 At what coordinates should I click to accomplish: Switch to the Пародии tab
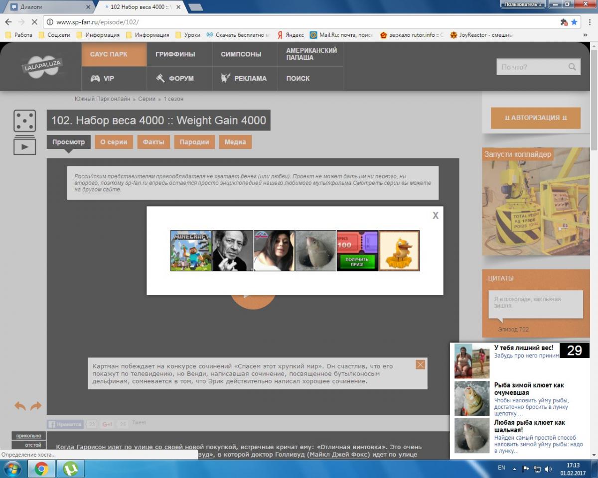194,142
